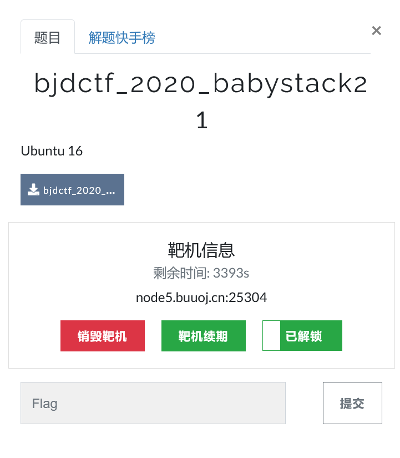Destroy the instance with the 销毁靶机 button
The height and width of the screenshot is (458, 400).
[103, 336]
